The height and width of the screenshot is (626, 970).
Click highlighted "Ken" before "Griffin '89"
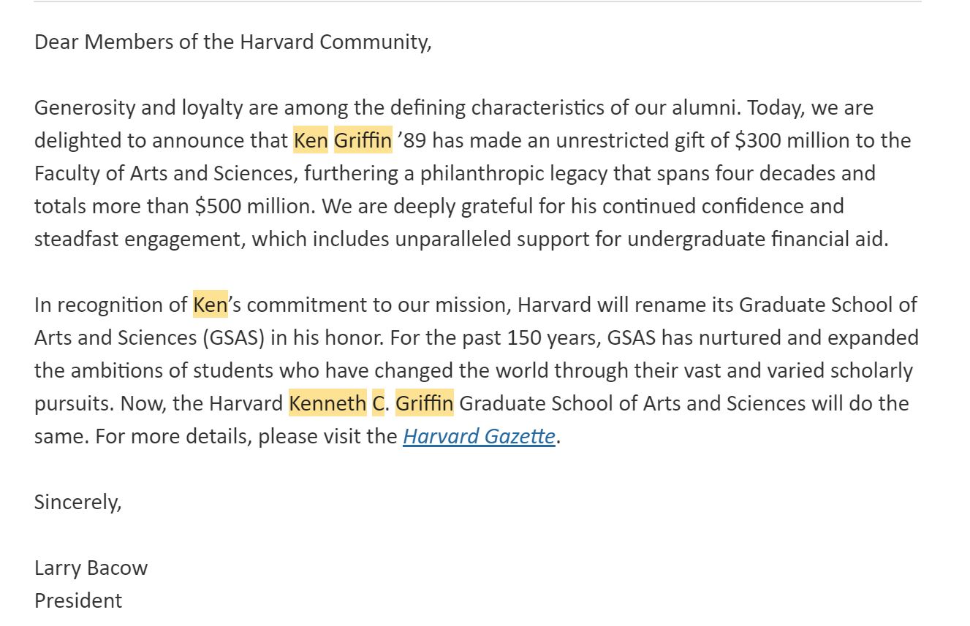(310, 140)
